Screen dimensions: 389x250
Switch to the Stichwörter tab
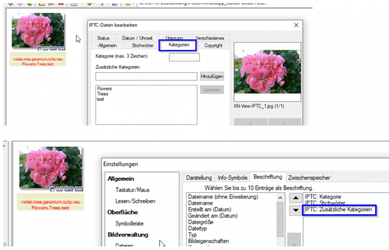[x=143, y=46]
